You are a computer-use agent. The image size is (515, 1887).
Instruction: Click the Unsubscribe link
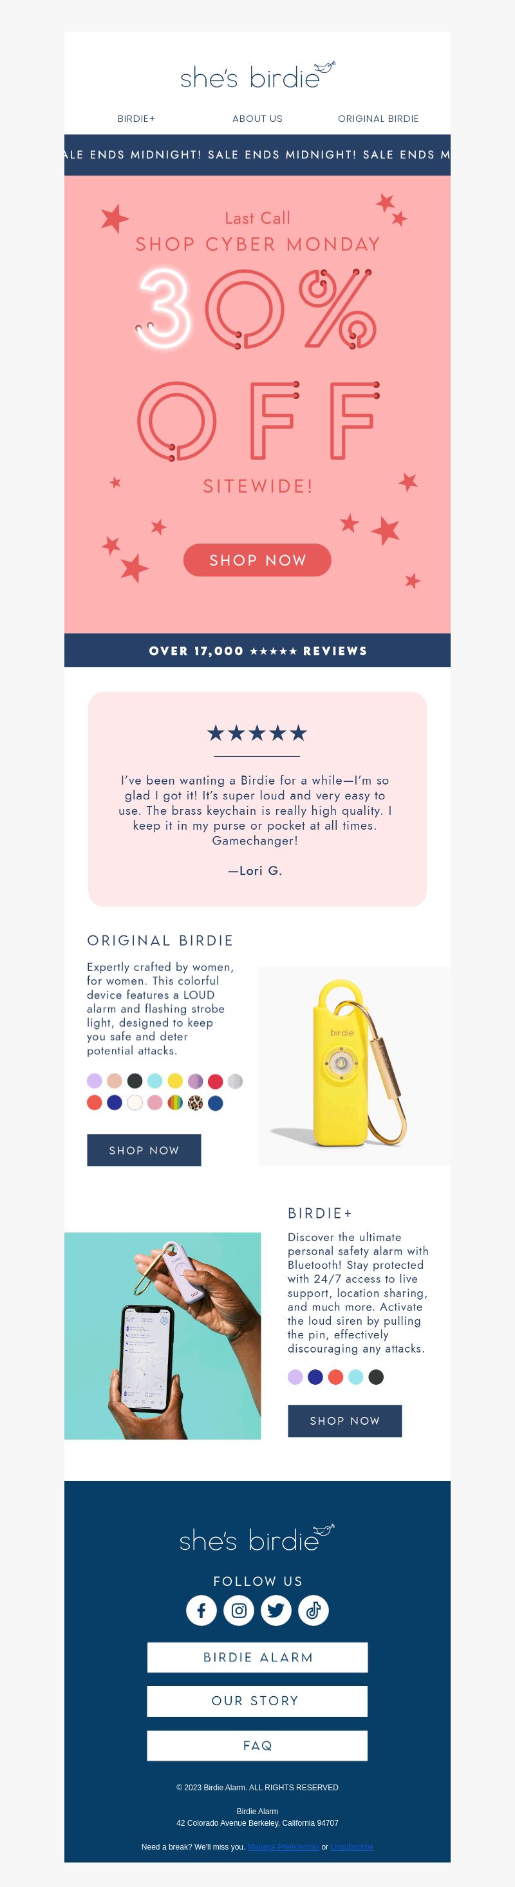point(352,1847)
